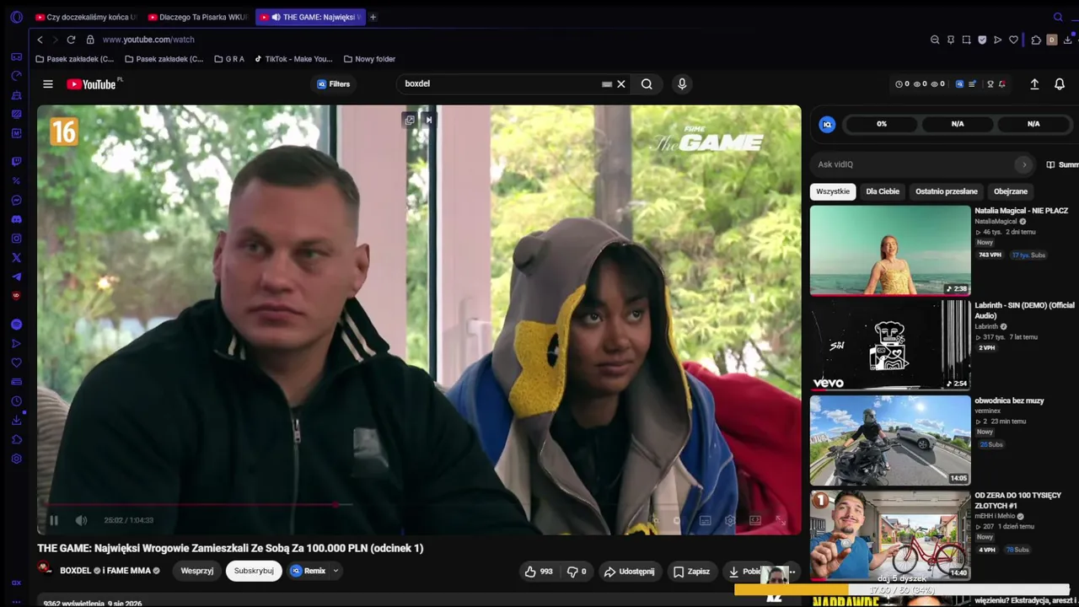Open the browser downloads icon
Screen dimensions: 1079x607
1067,40
